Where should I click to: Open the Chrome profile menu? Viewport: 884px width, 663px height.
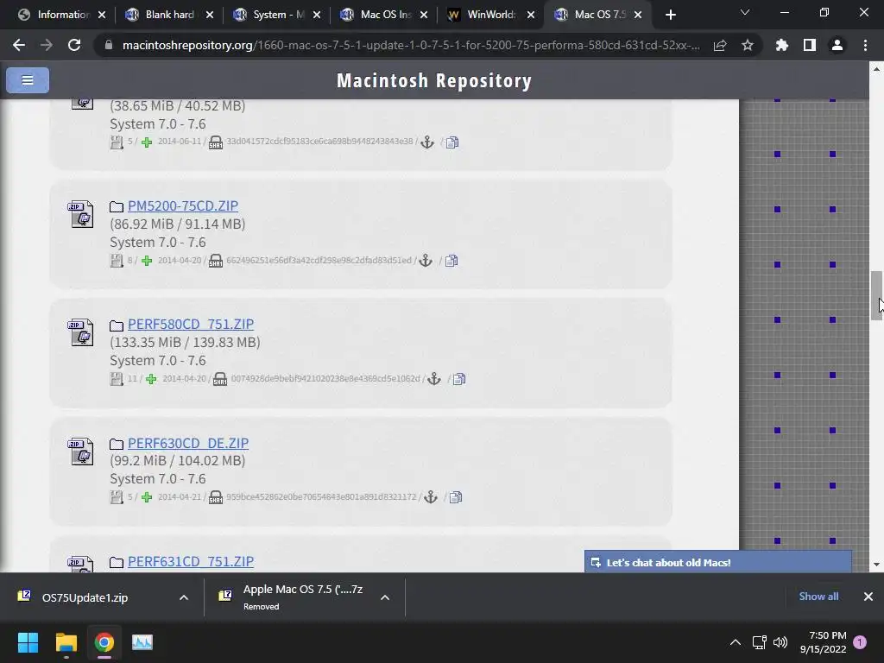pos(837,45)
